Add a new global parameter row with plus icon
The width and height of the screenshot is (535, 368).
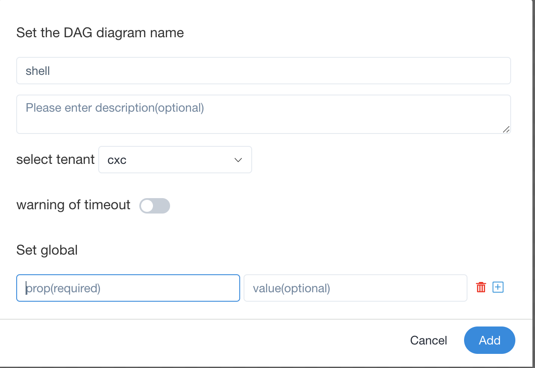pos(498,287)
